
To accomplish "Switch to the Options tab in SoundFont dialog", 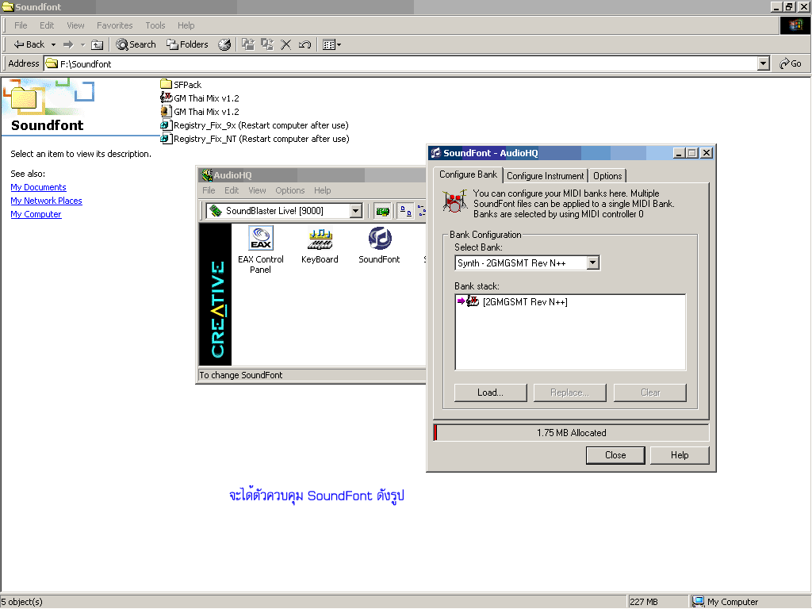I will pos(607,176).
